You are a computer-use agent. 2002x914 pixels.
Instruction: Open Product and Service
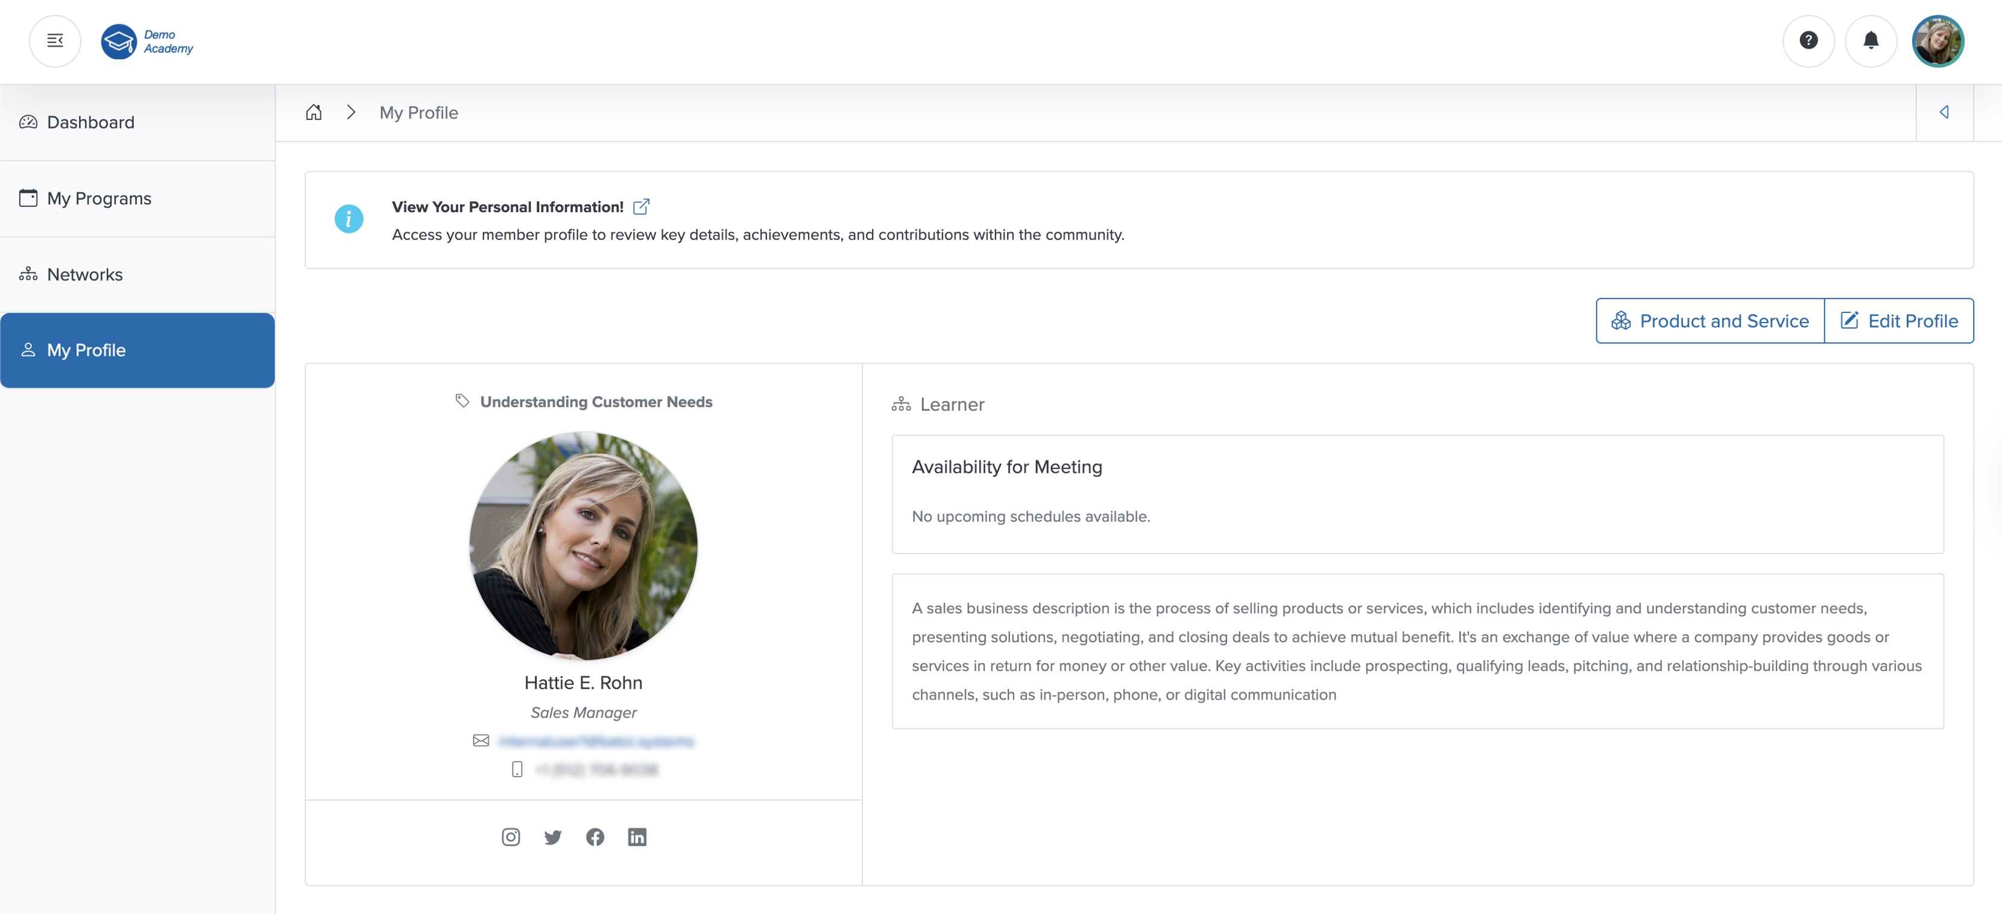pyautogui.click(x=1709, y=320)
